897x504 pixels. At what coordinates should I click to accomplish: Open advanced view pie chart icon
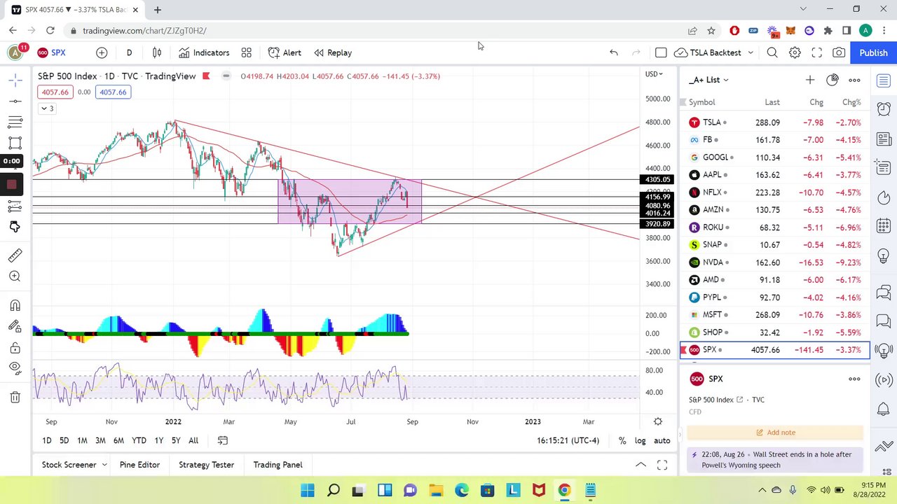(832, 80)
